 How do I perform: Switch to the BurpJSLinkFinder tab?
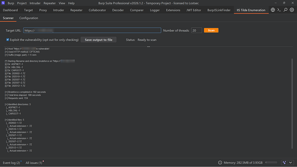point(219,10)
